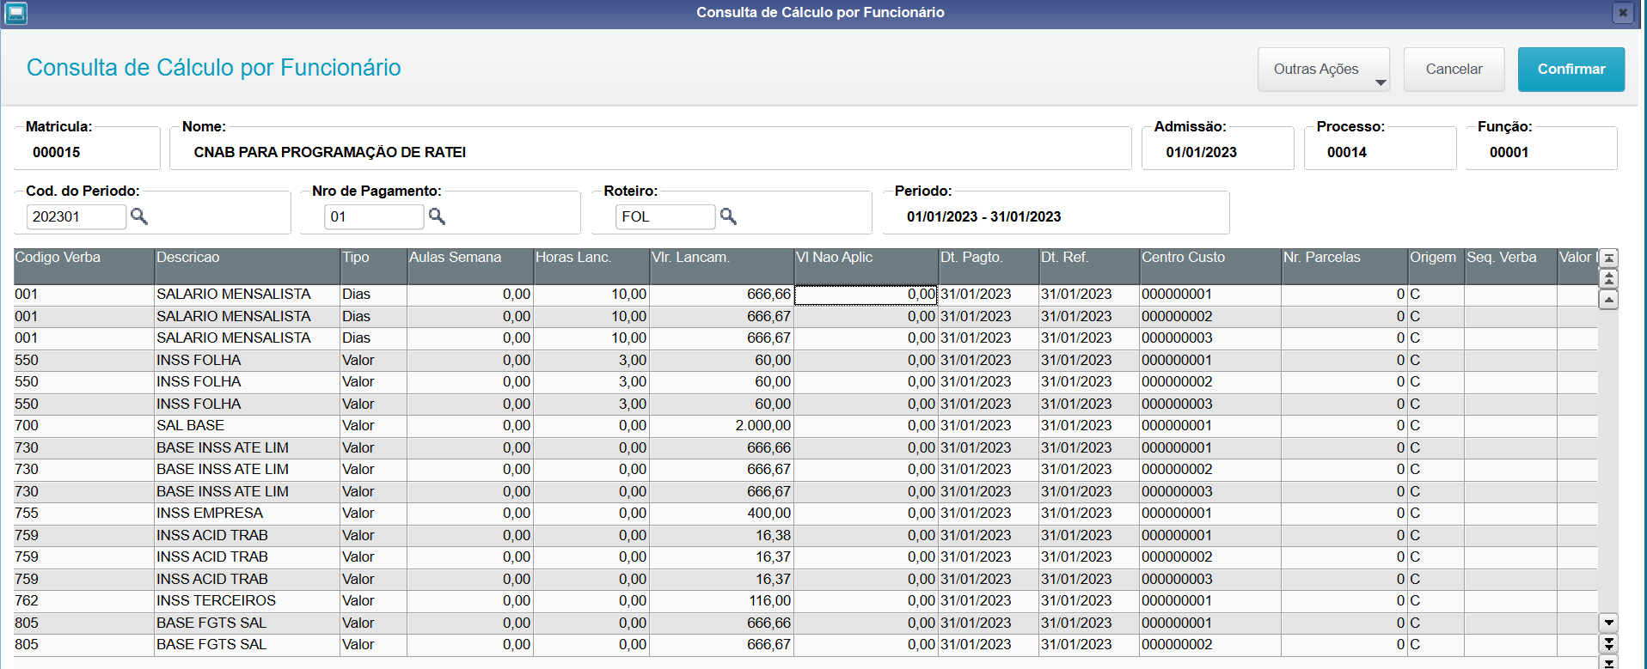1647x669 pixels.
Task: Click the Descricao column header
Action: point(248,266)
